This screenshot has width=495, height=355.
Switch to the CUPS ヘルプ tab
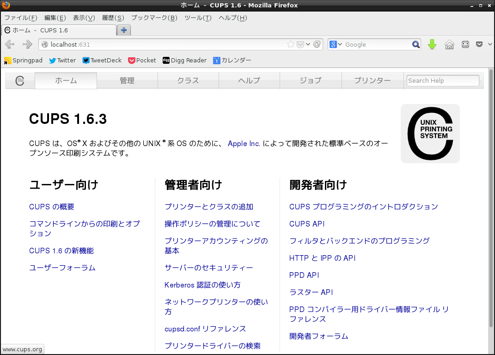pyautogui.click(x=249, y=80)
